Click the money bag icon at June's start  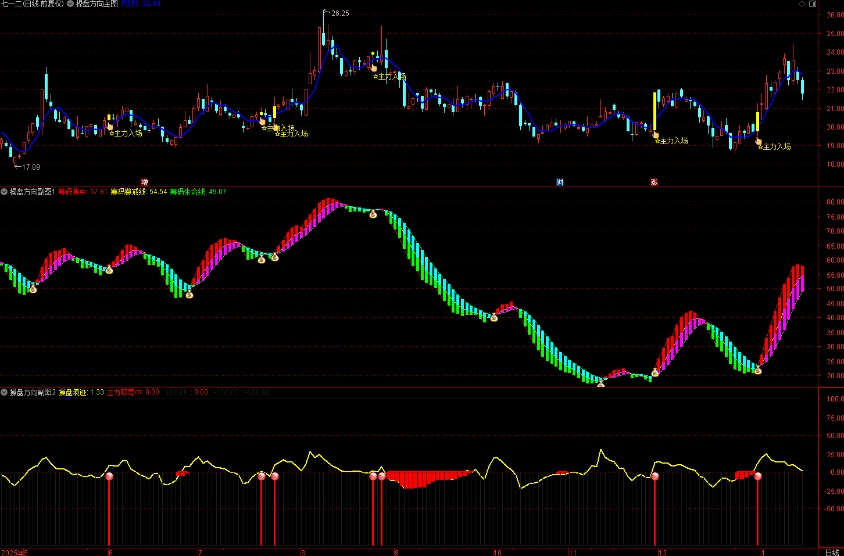click(x=109, y=270)
